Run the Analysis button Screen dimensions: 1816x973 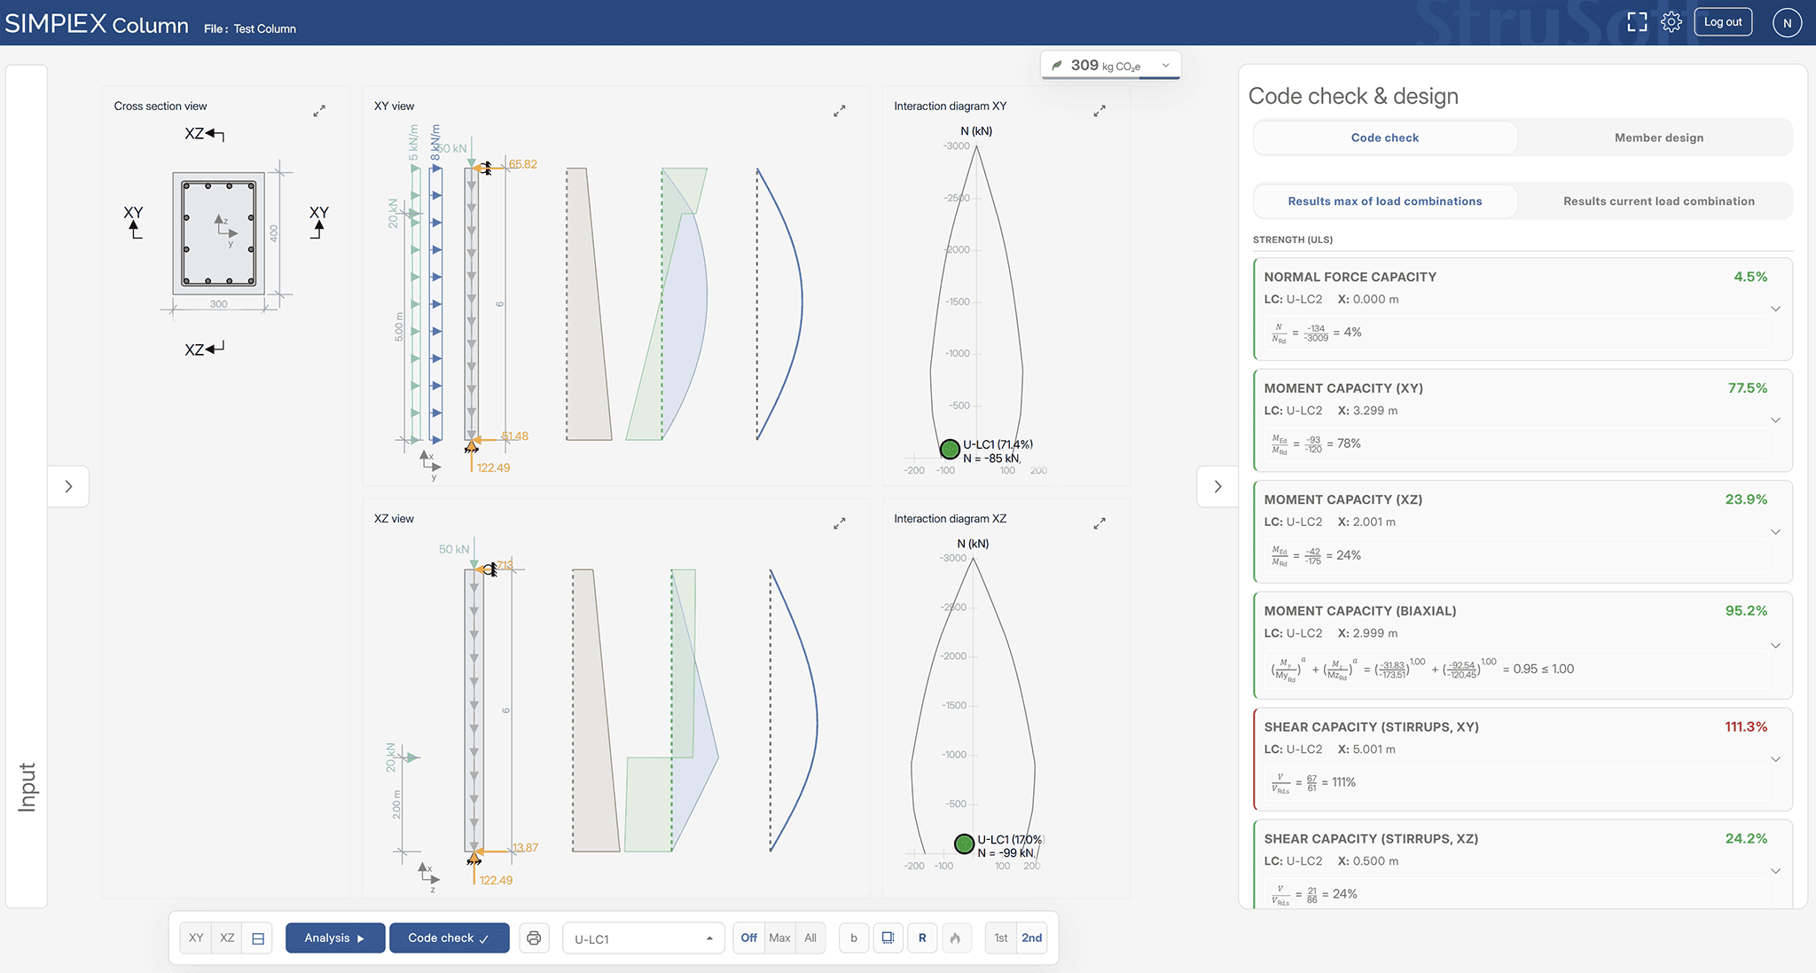pyautogui.click(x=335, y=938)
